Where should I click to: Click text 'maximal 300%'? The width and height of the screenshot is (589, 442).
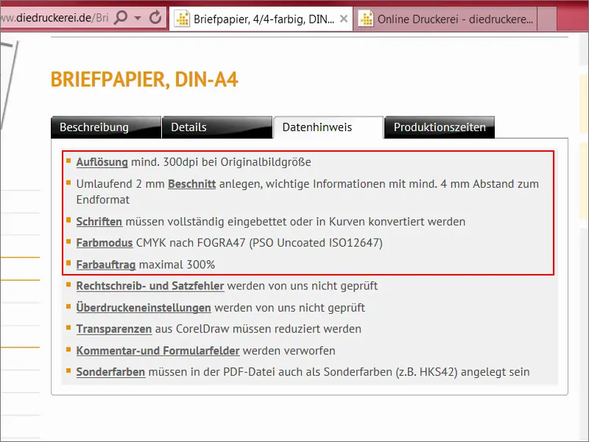(x=177, y=264)
